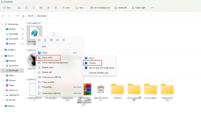The image size is (201, 134).
Task: Collapse the Last week group
Action: [x=26, y=23]
